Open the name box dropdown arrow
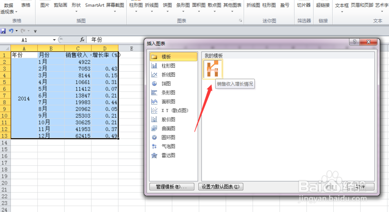The image size is (389, 212). [54, 40]
